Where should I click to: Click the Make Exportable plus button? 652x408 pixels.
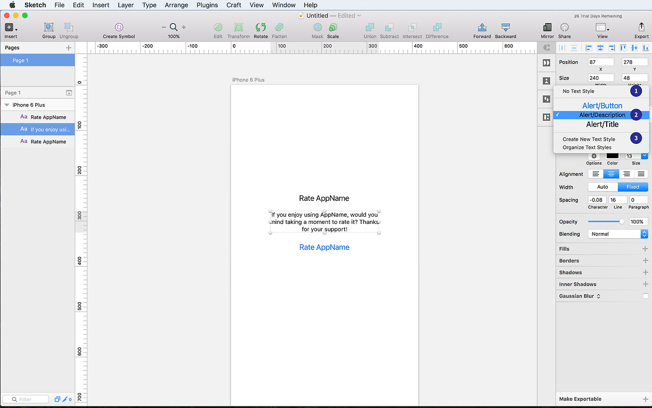tap(645, 399)
